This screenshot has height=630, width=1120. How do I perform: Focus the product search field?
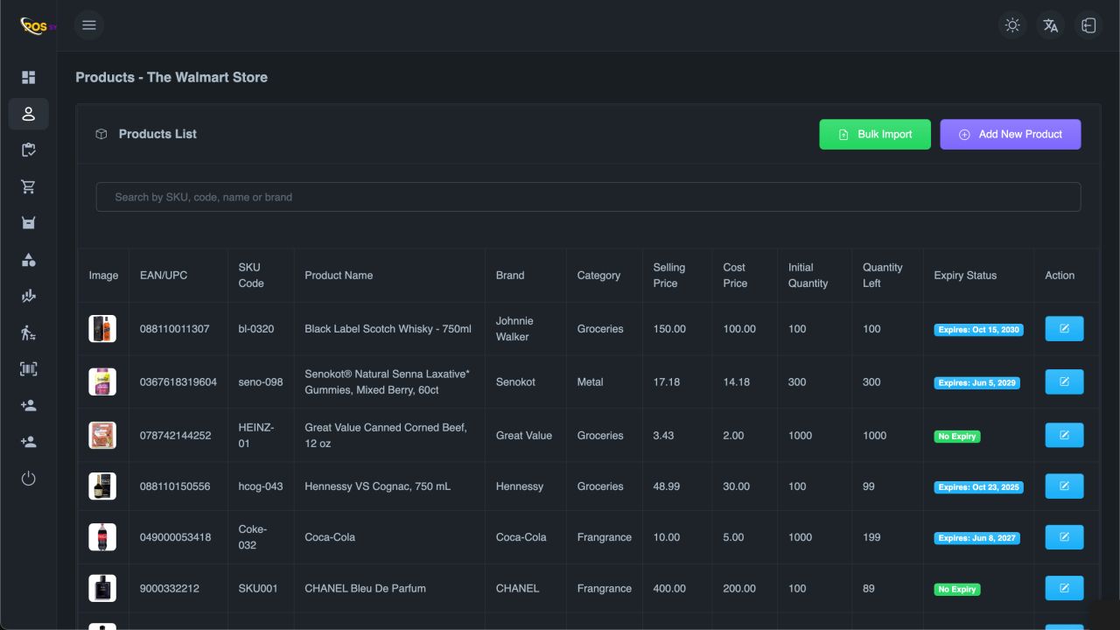588,197
